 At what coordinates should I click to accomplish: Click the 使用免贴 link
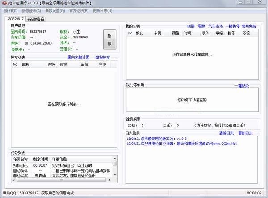(249, 26)
